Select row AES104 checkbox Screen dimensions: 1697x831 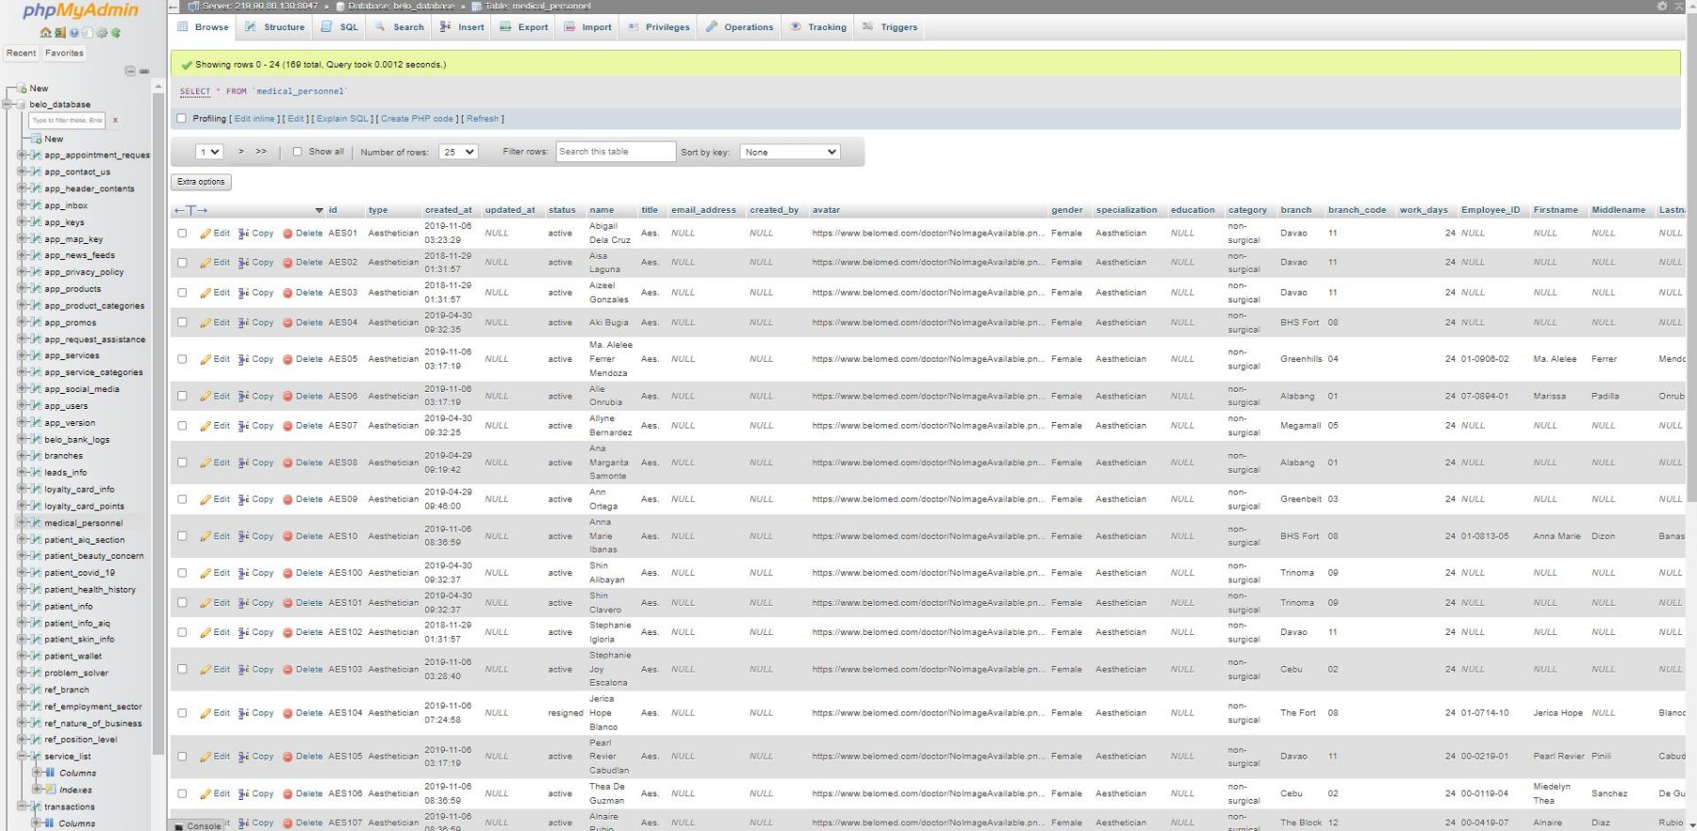click(182, 713)
